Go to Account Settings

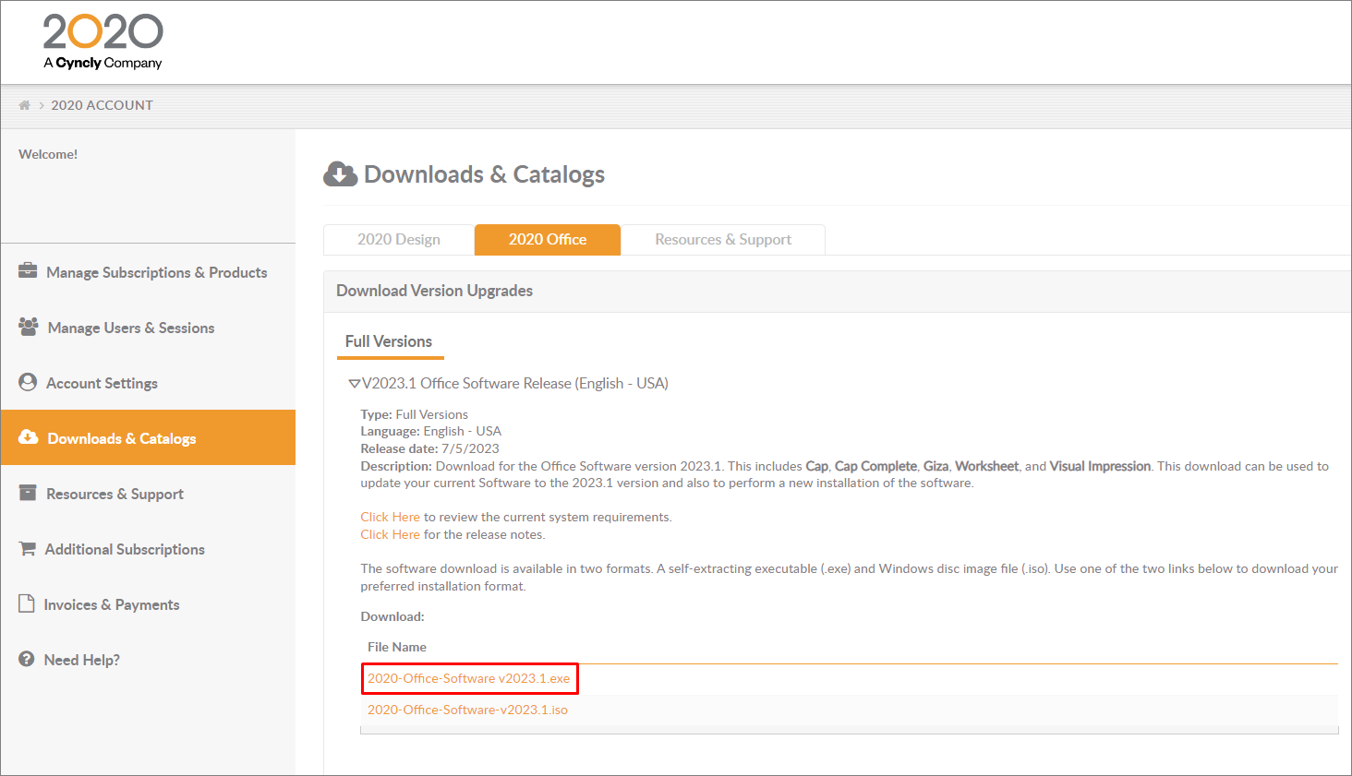tap(148, 383)
